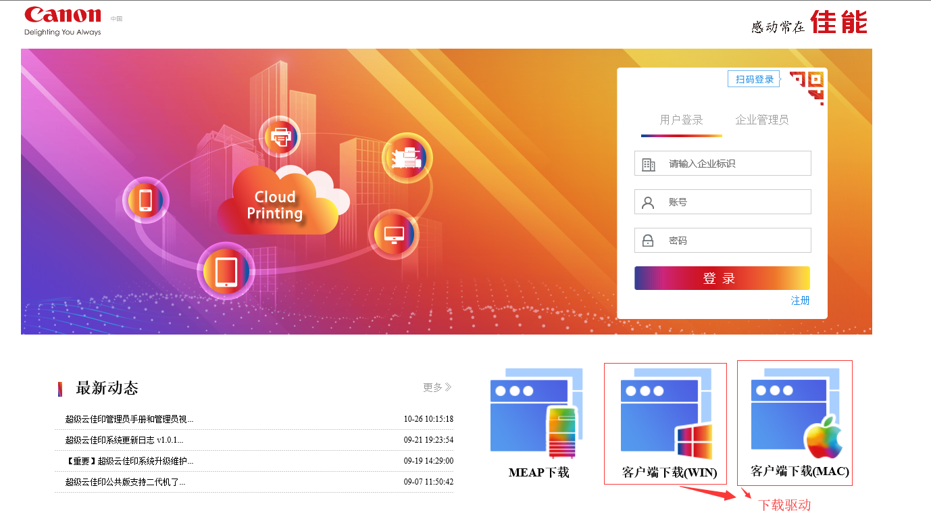Download the Mac client (MAC) icon
The height and width of the screenshot is (515, 931).
click(795, 412)
